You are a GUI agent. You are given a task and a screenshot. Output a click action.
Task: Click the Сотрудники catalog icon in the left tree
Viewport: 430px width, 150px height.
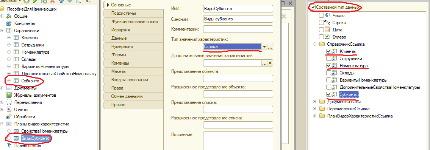click(x=16, y=45)
